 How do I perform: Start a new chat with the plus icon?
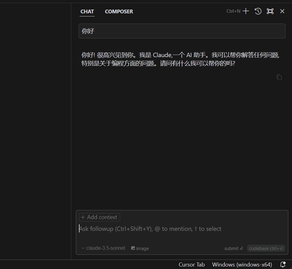pos(246,11)
